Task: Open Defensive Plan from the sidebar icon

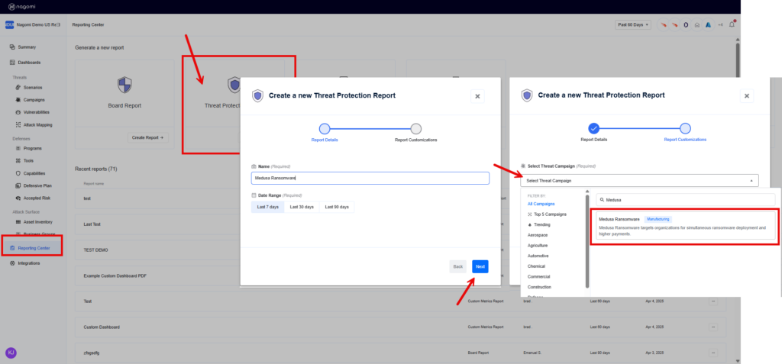Action: coord(18,185)
